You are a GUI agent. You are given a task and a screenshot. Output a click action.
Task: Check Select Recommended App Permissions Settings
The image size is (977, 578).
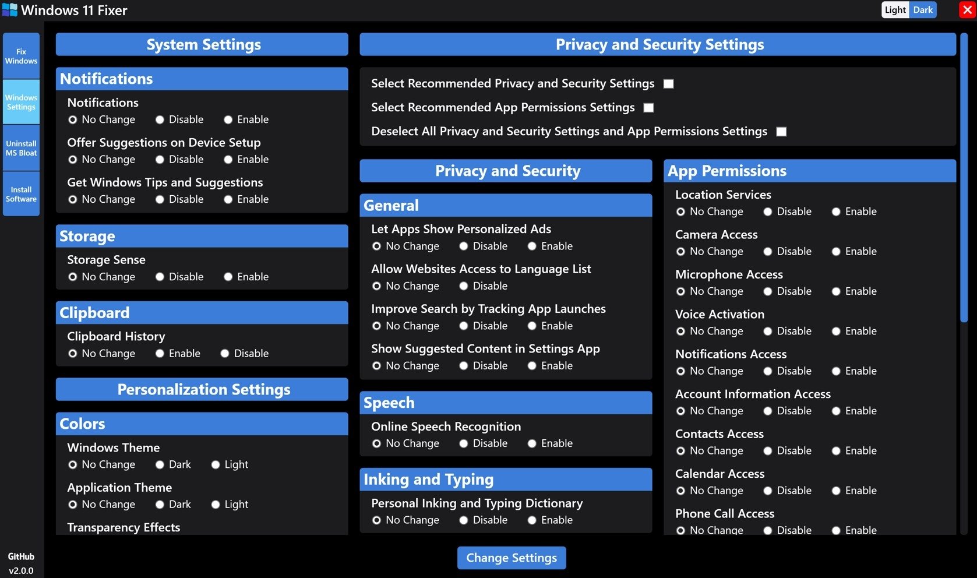(x=648, y=108)
